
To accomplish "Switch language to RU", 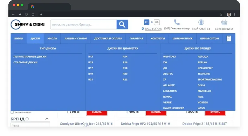I will 147,22.
